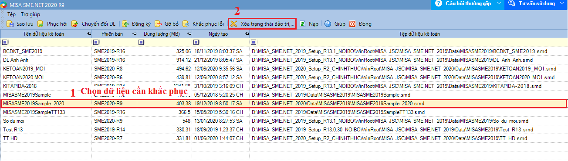Click pin icon in Tên dữ liệu kế toán header
The image size is (568, 161).
click(89, 34)
